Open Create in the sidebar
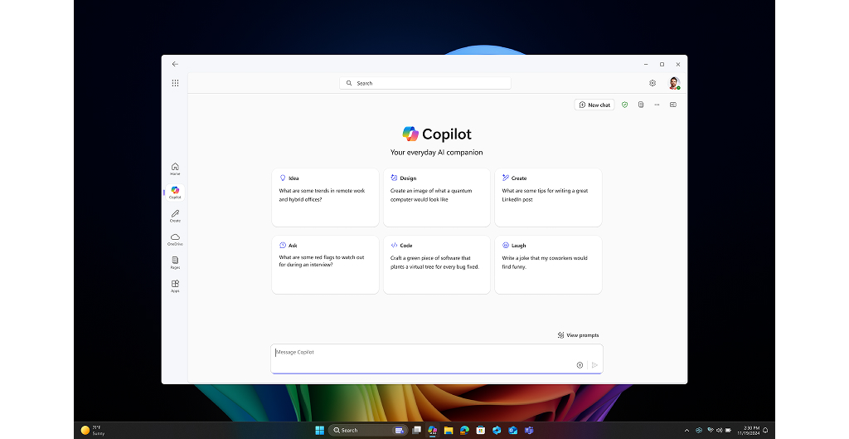Image resolution: width=849 pixels, height=439 pixels. pos(175,216)
